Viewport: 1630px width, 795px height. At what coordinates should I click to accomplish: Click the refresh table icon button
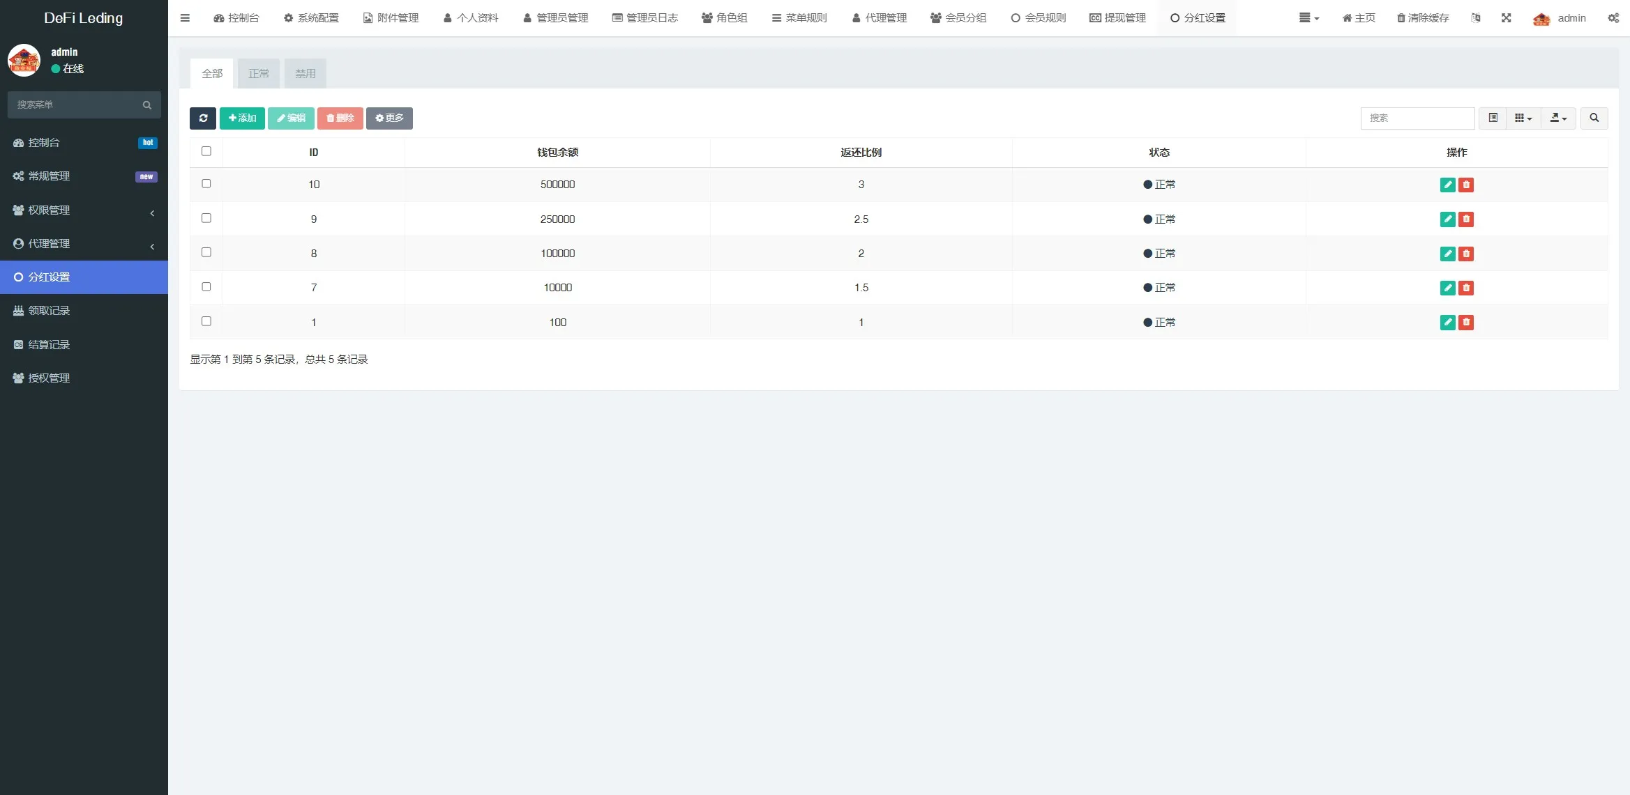[x=203, y=118]
